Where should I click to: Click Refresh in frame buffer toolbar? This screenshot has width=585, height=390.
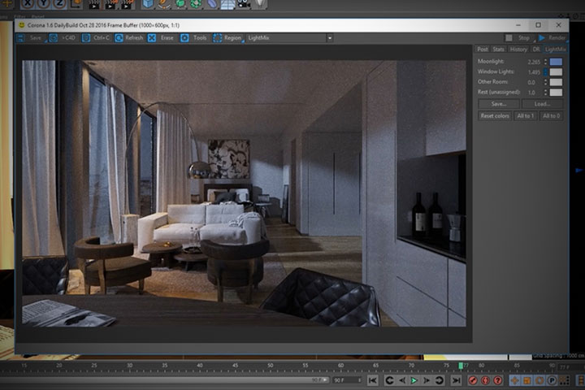(129, 37)
